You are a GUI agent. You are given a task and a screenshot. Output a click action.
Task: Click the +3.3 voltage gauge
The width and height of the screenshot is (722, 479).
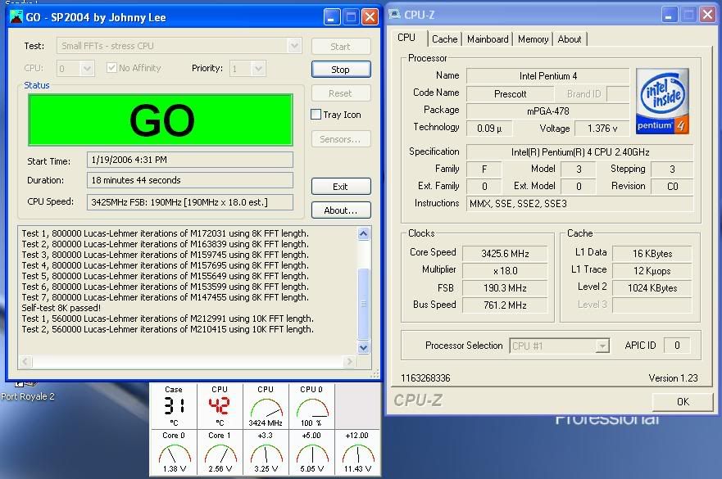[x=266, y=453]
